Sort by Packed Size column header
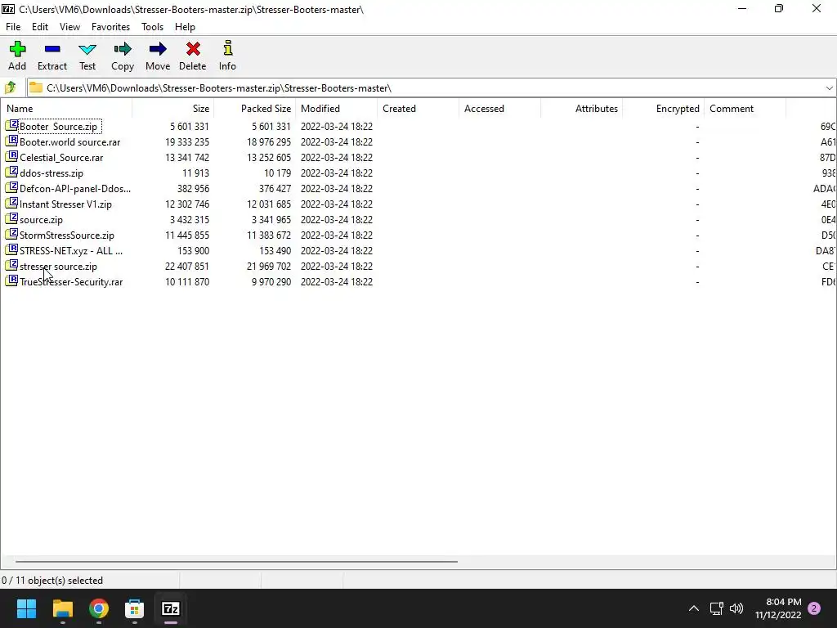837x628 pixels. coord(255,109)
